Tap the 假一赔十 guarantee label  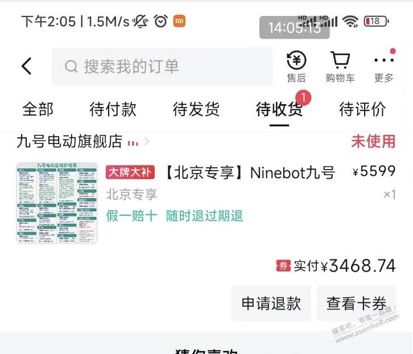coord(131,216)
